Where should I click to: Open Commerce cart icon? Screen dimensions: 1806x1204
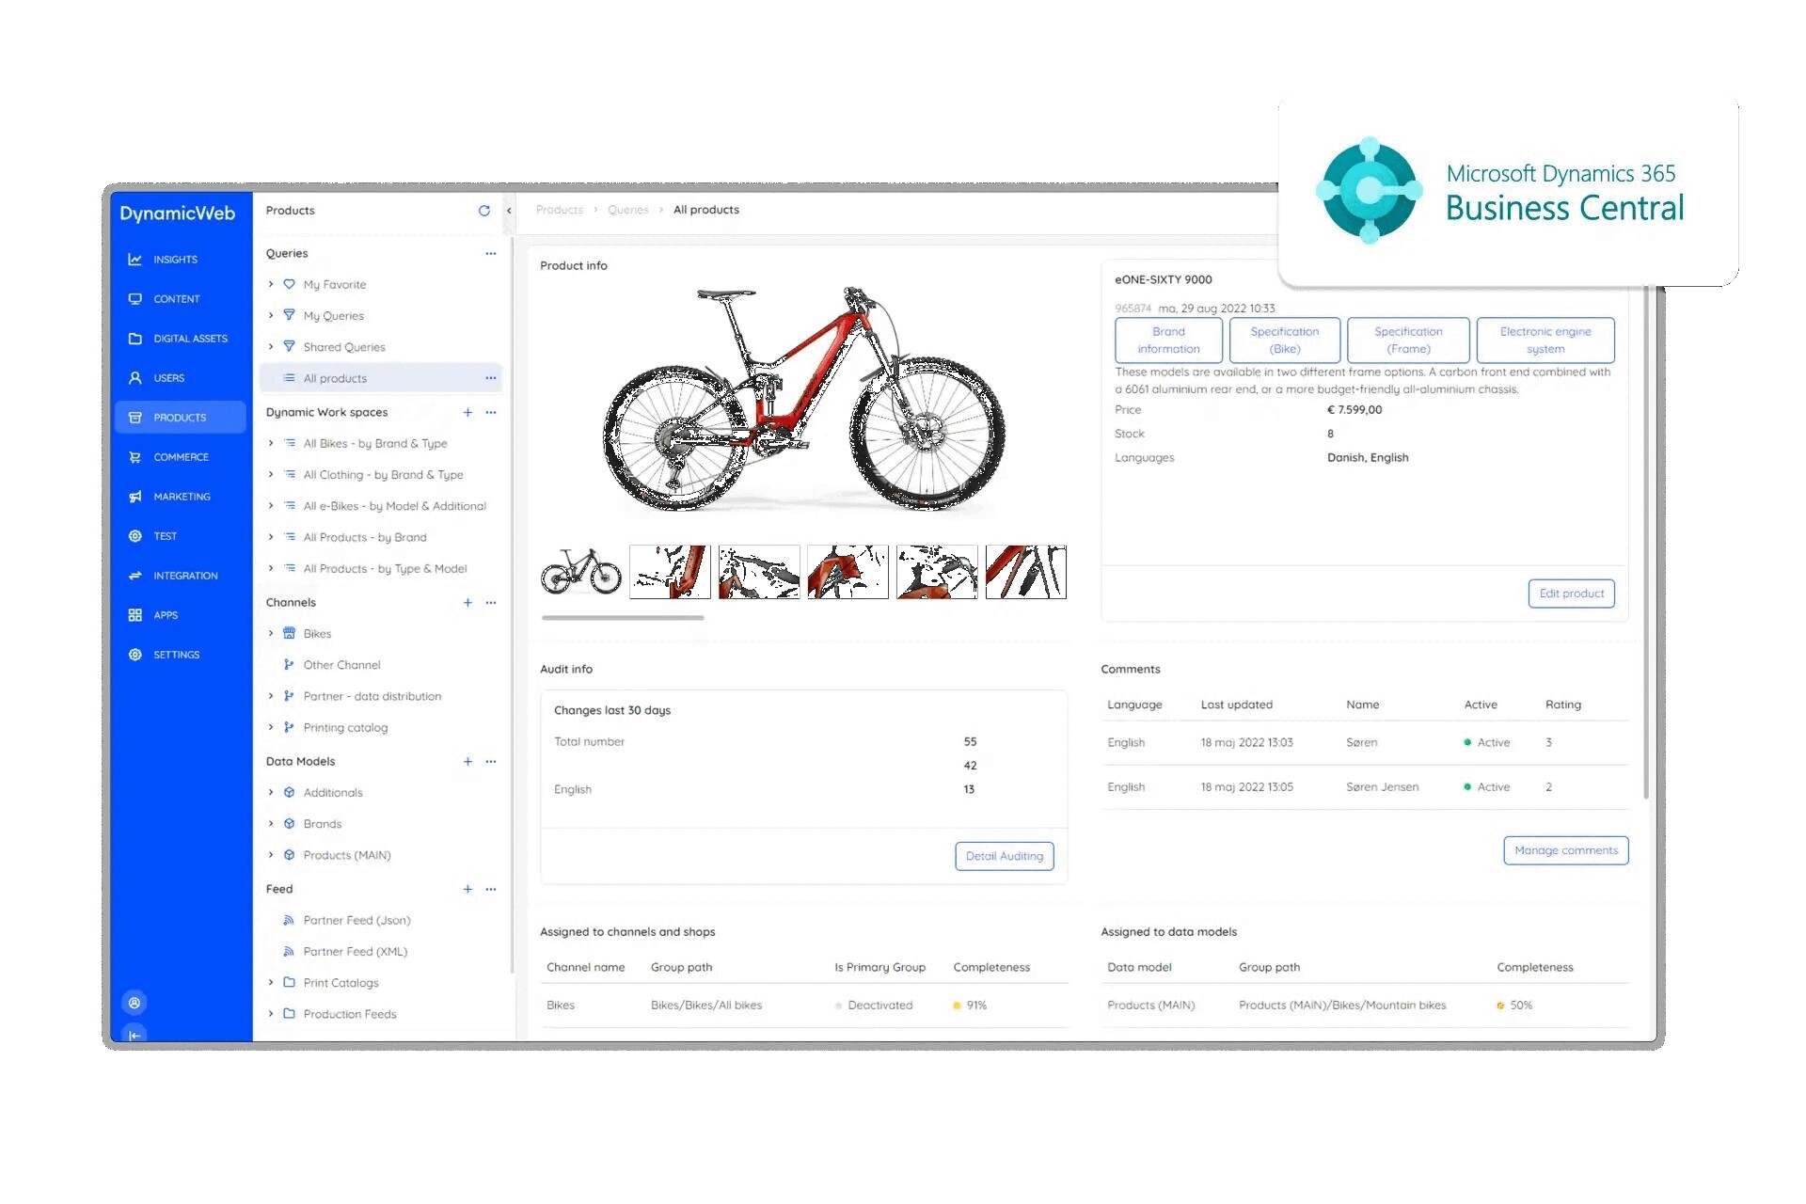pyautogui.click(x=135, y=457)
